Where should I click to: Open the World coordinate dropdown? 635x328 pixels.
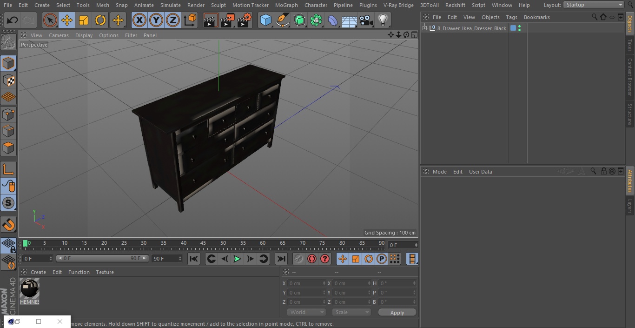306,313
